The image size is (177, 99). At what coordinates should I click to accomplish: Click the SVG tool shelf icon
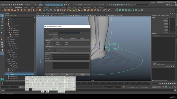[40, 10]
